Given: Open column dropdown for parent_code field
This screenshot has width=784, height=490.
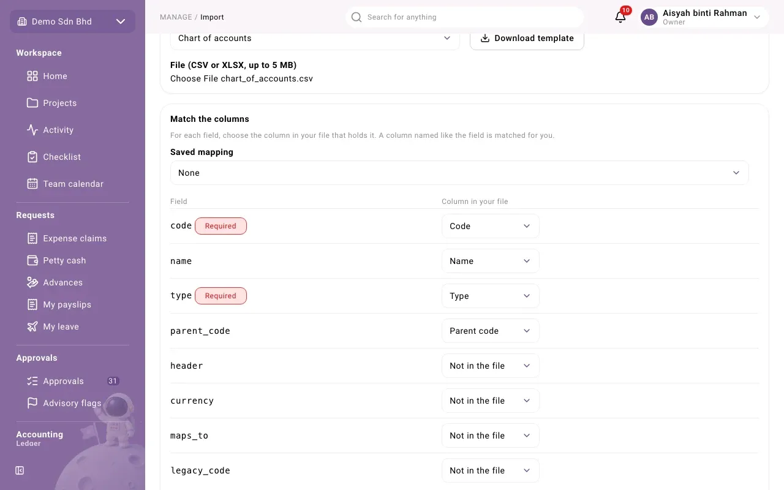Looking at the screenshot, I should (491, 331).
